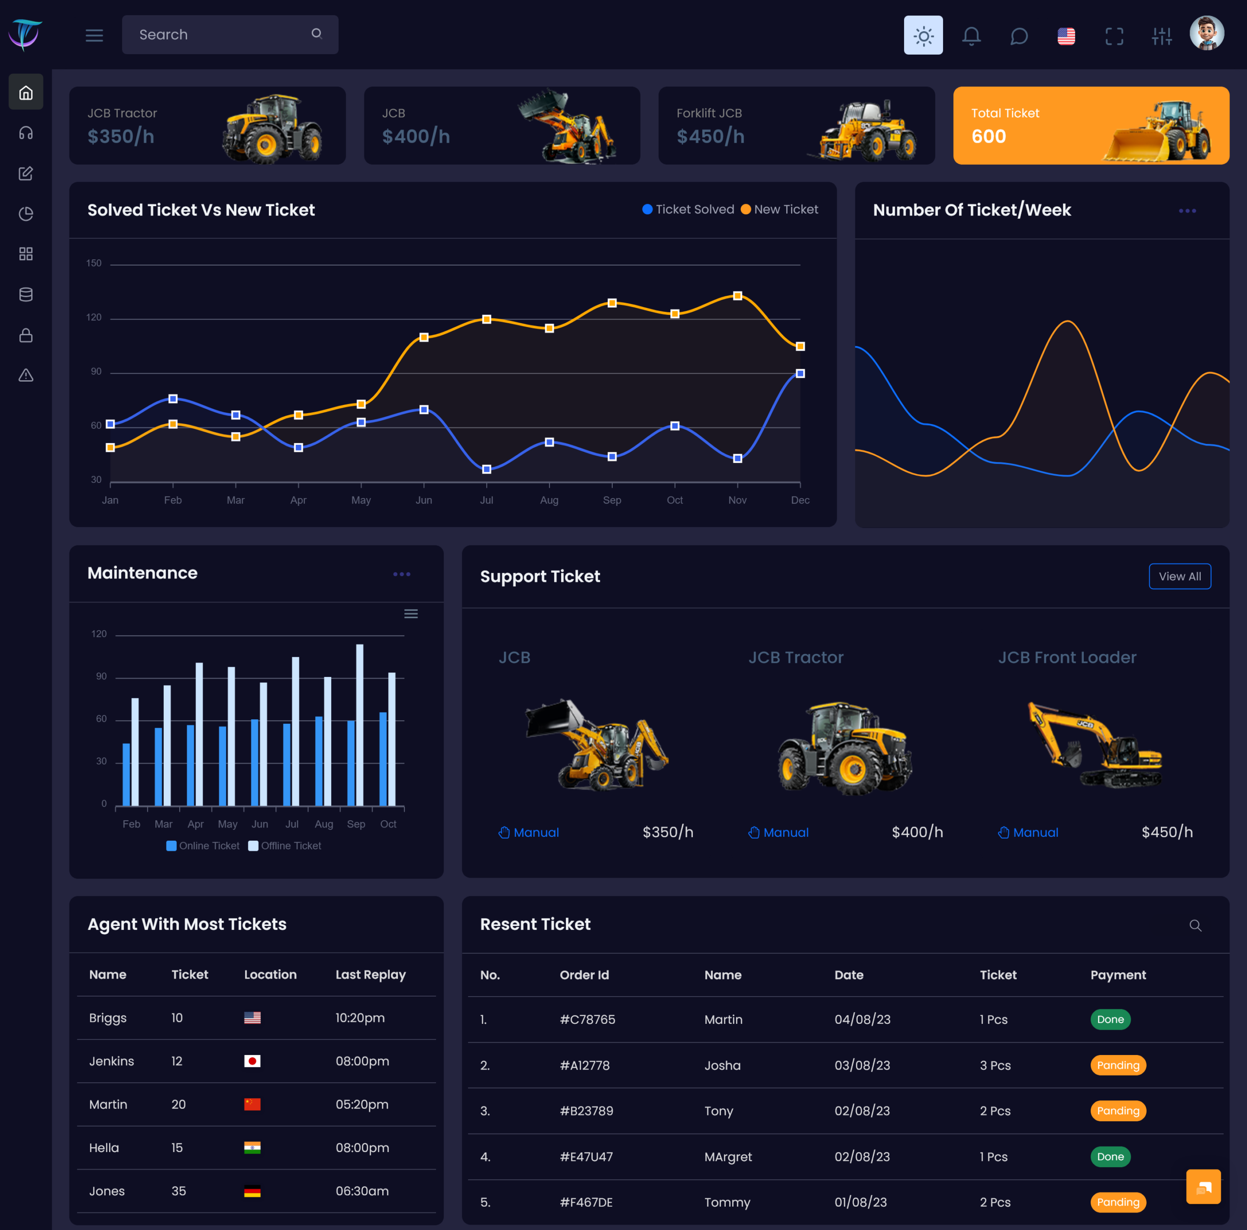Open the sliders settings icon
The width and height of the screenshot is (1247, 1230).
click(x=1161, y=36)
